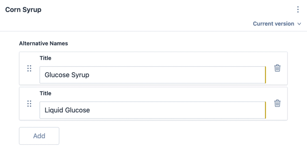Click the Corn Syrup document heading
307x151 pixels.
point(23,10)
